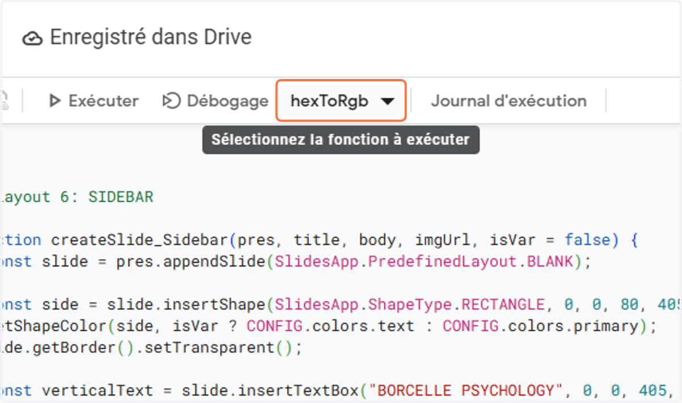Click the 'SIDEBAR' comment text
The width and height of the screenshot is (682, 403).
point(120,197)
